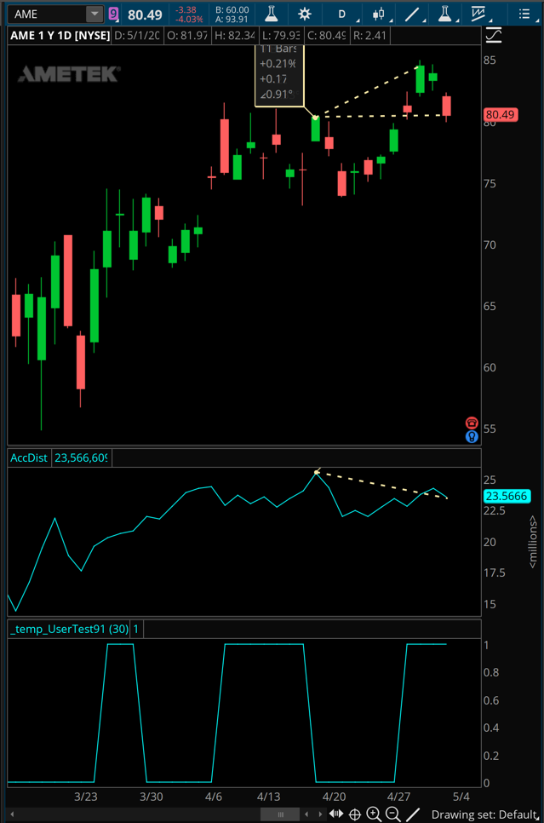
Task: Click the R: 2.41 range value
Action: (x=369, y=36)
